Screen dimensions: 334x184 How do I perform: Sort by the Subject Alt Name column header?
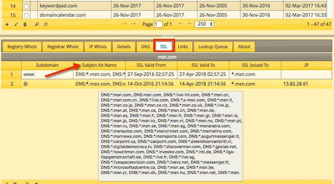99,65
